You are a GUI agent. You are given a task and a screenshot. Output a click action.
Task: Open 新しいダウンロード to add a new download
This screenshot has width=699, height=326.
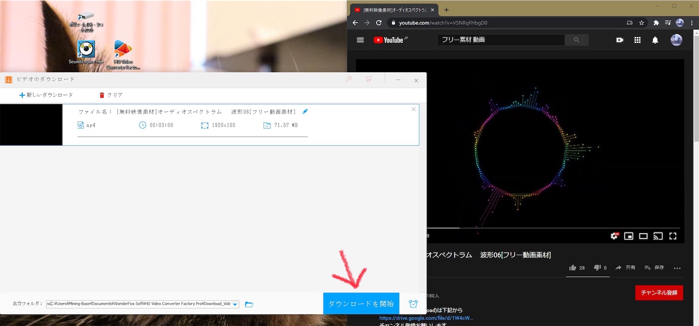(46, 95)
